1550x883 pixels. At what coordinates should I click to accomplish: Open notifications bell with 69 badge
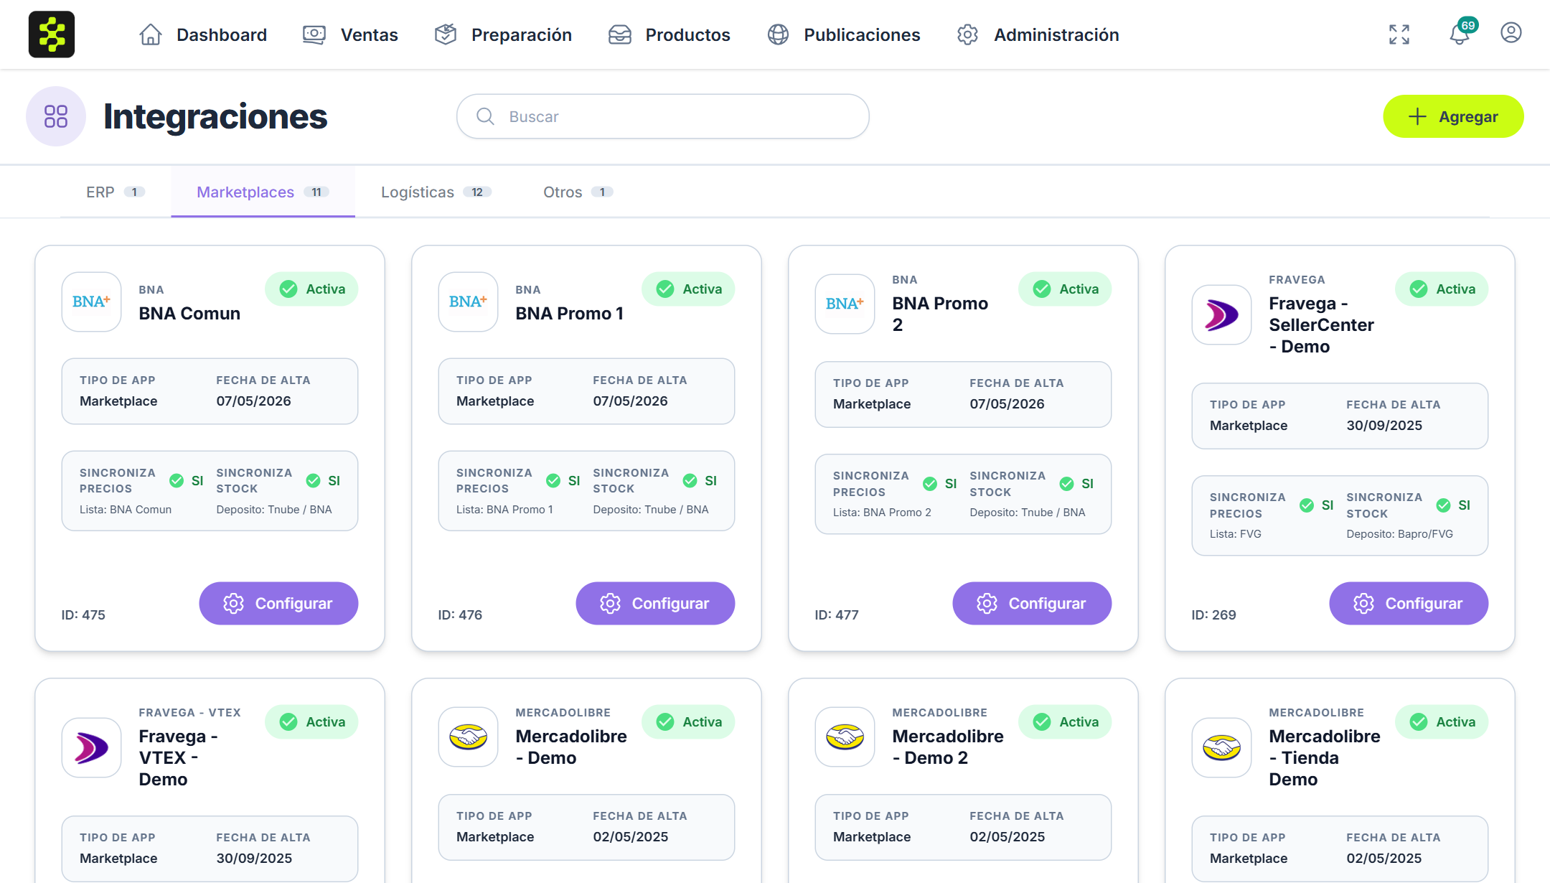click(x=1461, y=33)
